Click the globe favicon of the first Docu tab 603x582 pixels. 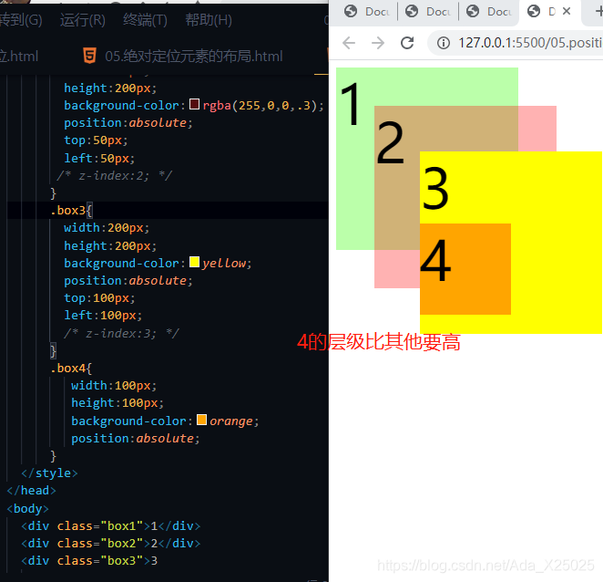coord(351,11)
